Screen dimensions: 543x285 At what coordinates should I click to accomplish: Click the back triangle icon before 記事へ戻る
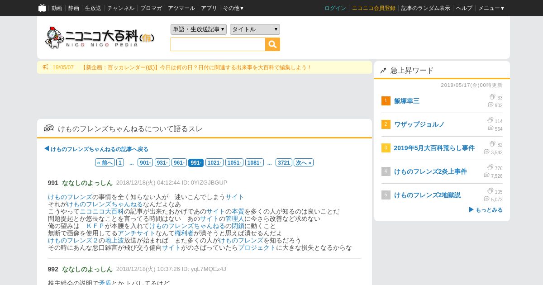coord(47,149)
